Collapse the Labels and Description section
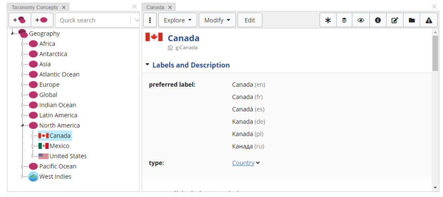 pos(147,64)
